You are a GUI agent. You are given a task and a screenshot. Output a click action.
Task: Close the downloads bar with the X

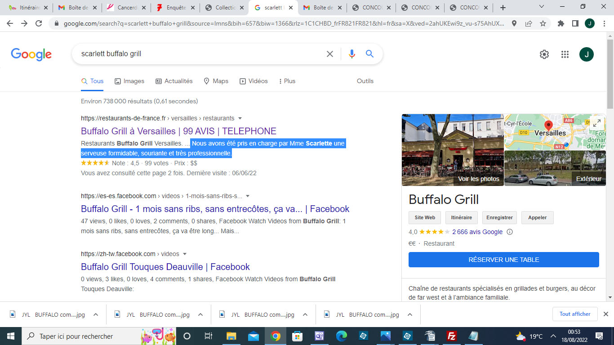[605, 314]
